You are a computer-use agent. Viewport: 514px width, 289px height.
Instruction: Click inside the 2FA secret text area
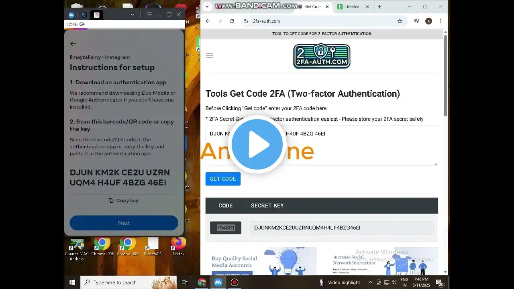coord(322,145)
